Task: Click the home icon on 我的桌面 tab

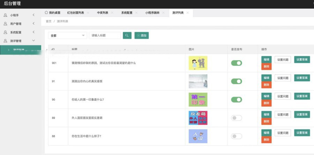Action: pos(46,13)
